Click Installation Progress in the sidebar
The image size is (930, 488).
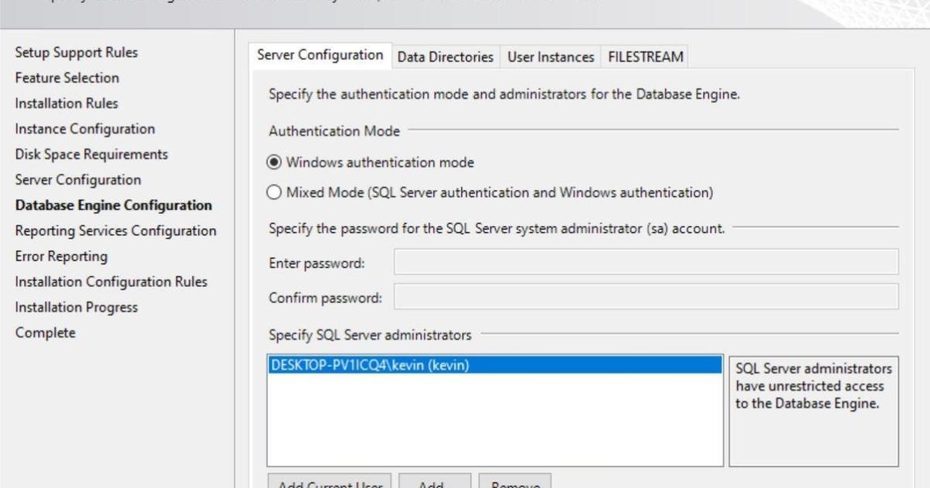[x=77, y=308]
